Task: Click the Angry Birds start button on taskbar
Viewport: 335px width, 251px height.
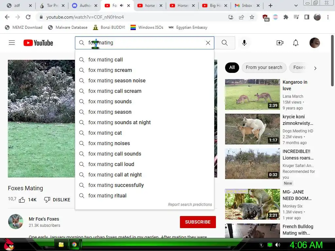Action: click(9, 244)
